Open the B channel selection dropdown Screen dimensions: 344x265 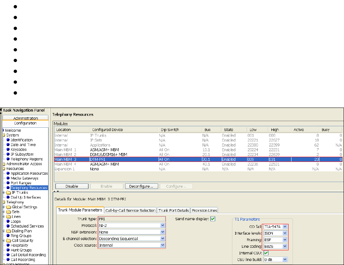click(x=163, y=239)
